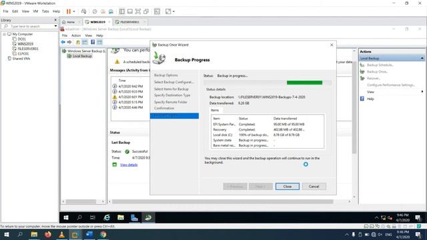Switch to Unity mode toolbar icon

click(146, 11)
